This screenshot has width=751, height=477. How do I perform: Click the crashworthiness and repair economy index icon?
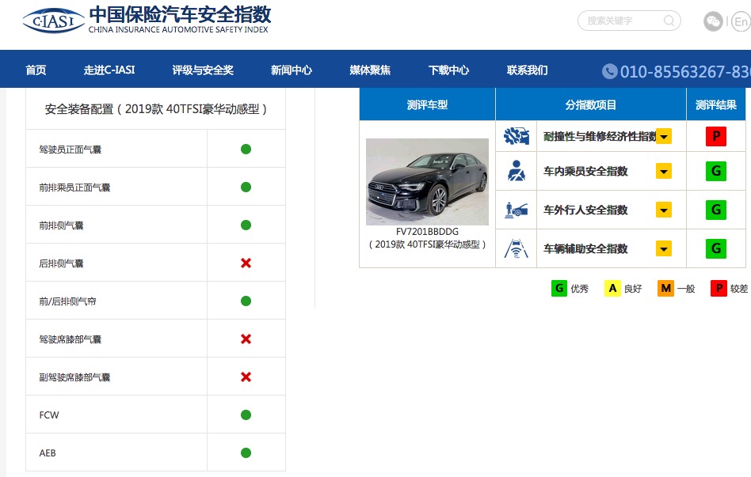pos(517,136)
